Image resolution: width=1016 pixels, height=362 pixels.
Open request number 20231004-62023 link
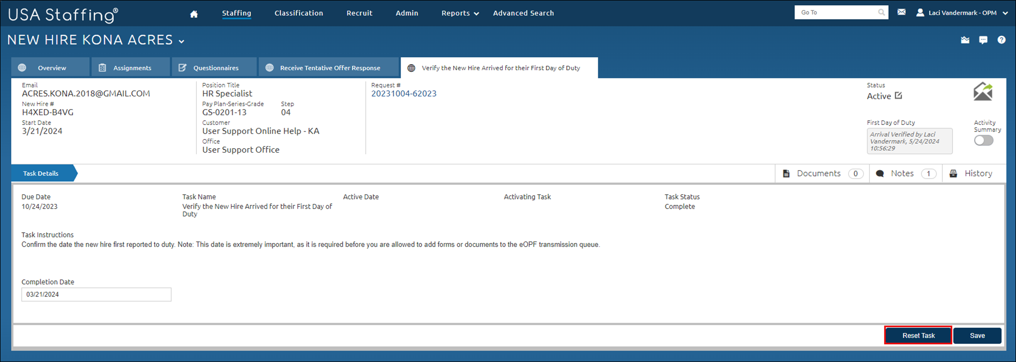point(404,94)
